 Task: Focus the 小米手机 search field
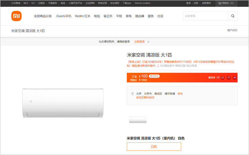[x=205, y=16]
